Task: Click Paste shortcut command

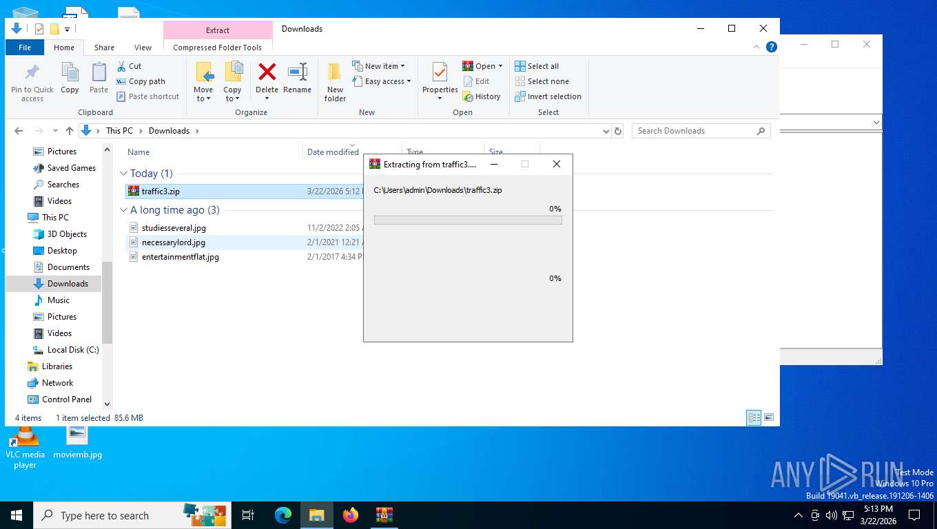Action: point(147,96)
